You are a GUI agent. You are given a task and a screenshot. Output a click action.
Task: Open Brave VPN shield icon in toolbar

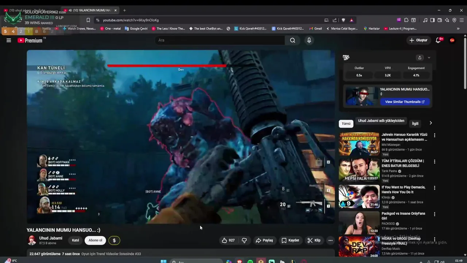(x=454, y=20)
